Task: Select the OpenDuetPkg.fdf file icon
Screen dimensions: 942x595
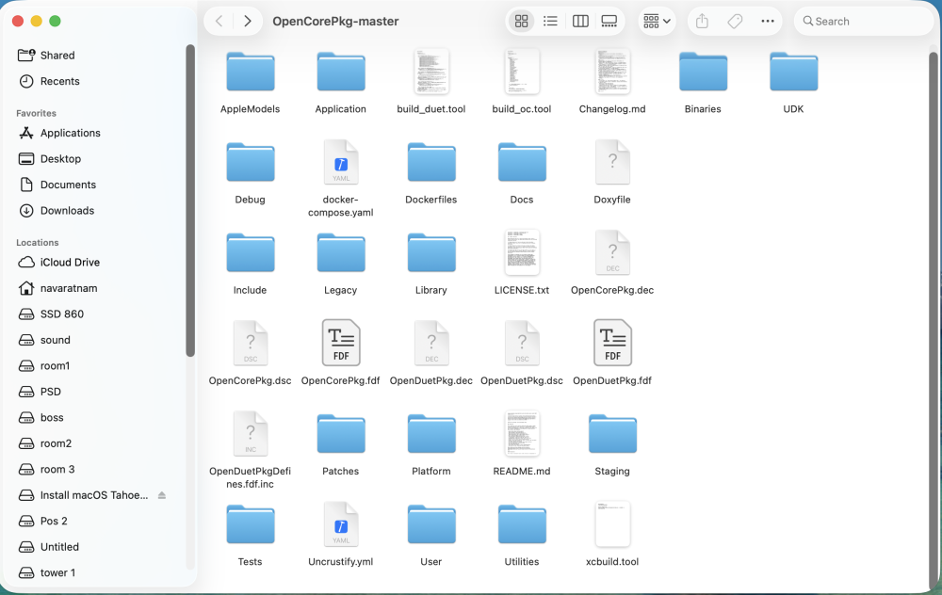Action: click(x=612, y=343)
